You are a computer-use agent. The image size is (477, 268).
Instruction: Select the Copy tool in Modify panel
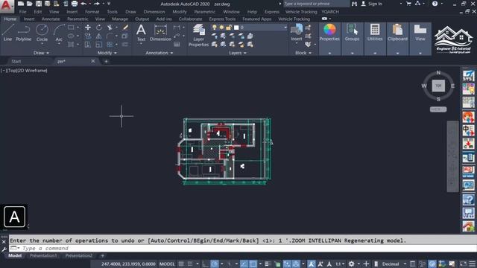coord(88,36)
